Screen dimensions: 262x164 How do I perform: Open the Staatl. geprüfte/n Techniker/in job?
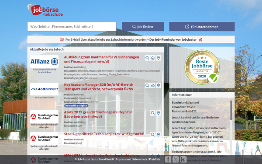104,134
